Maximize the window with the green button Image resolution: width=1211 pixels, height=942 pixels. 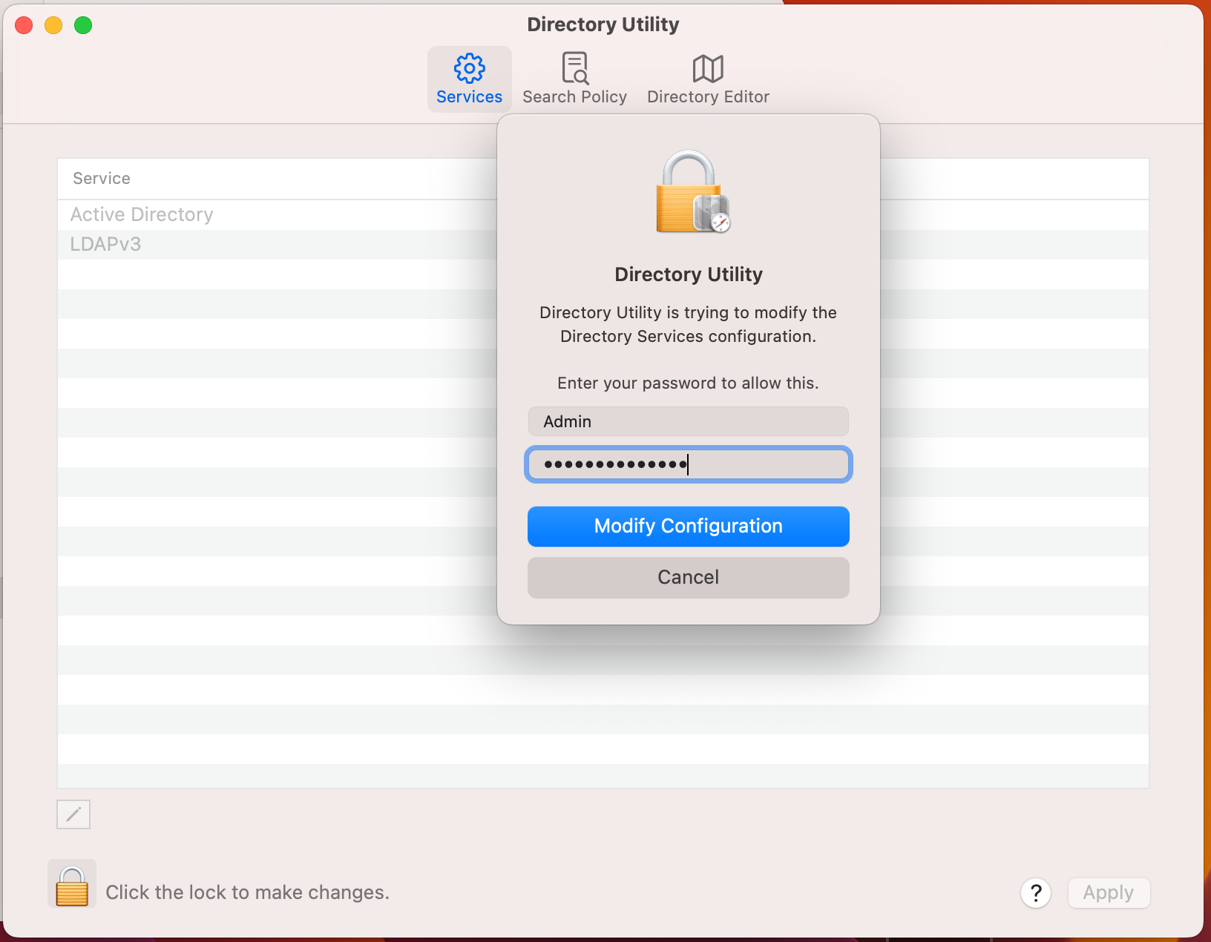coord(83,25)
